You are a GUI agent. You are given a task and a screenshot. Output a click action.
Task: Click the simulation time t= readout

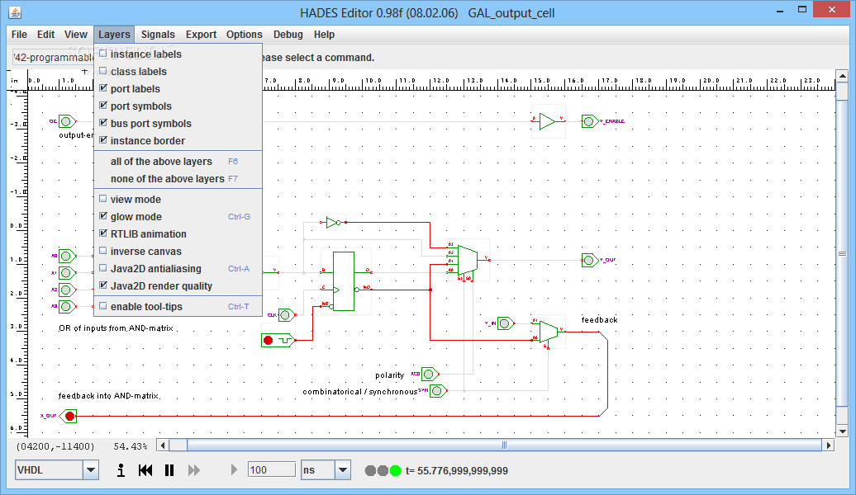click(456, 470)
